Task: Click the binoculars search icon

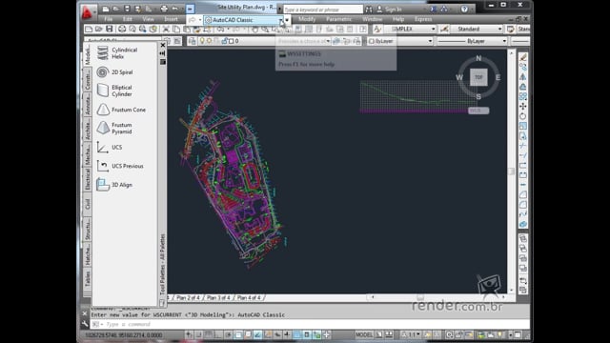Action: pos(369,10)
